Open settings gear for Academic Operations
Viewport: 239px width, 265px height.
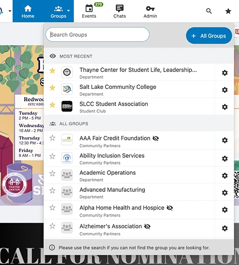pos(225,176)
